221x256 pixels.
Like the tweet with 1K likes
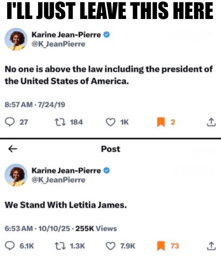pyautogui.click(x=110, y=122)
